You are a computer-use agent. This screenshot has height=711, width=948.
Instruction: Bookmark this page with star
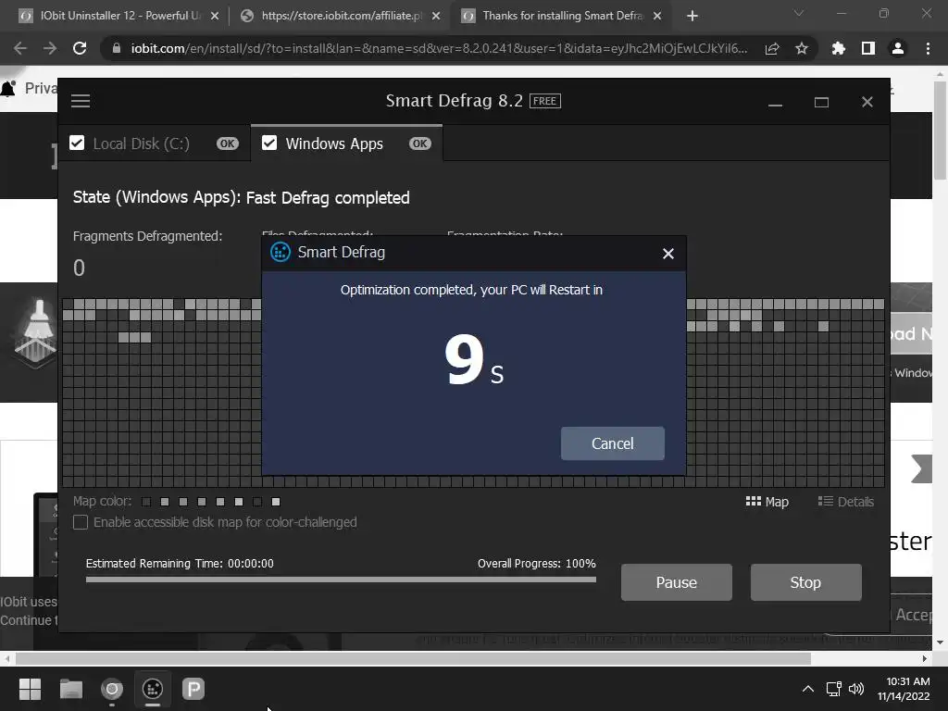coord(802,48)
